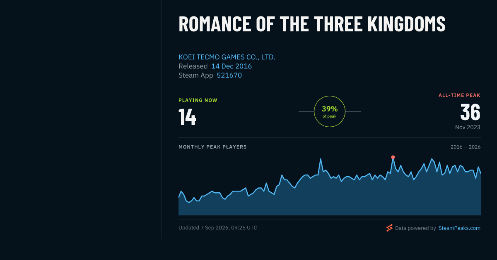Screen dimensions: 497x260
Task: Click the chart line's right end point
Action: coord(480,173)
